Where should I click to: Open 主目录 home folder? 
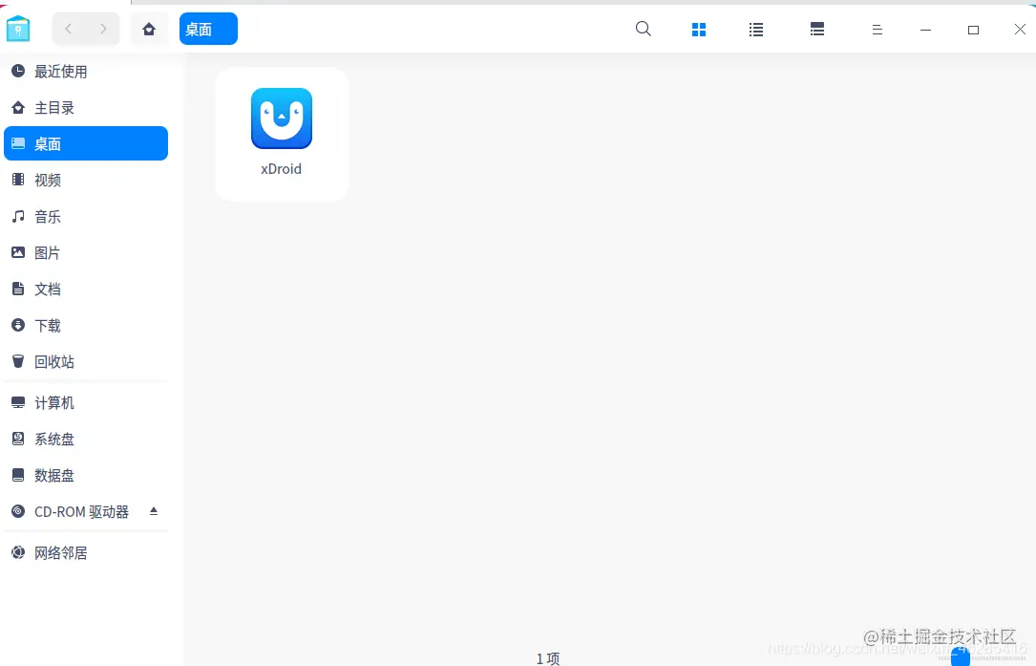(x=86, y=107)
